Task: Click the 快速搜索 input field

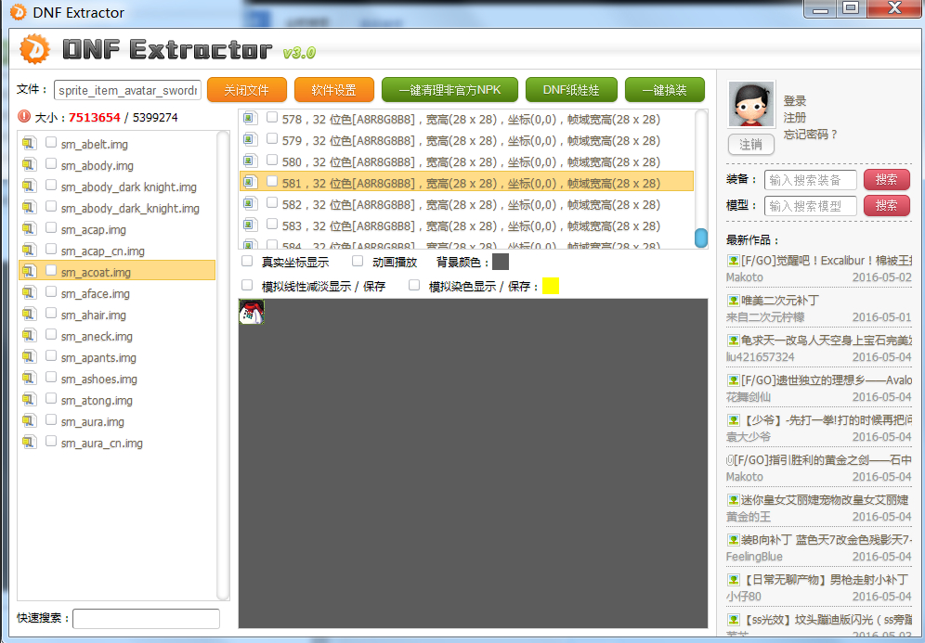Action: 146,618
